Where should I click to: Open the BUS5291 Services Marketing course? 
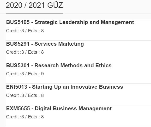click(x=45, y=44)
